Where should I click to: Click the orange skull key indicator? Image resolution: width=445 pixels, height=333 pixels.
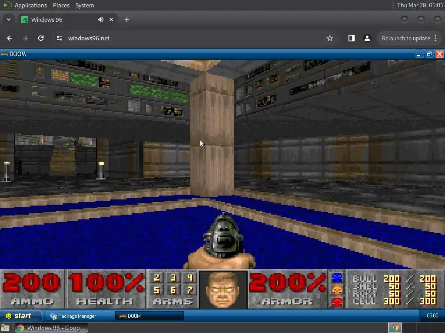[337, 290]
